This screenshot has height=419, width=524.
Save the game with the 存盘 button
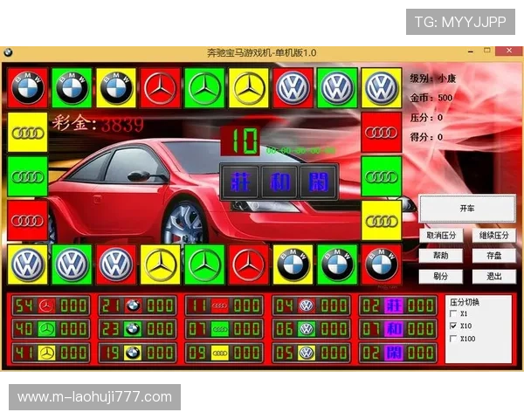(494, 256)
